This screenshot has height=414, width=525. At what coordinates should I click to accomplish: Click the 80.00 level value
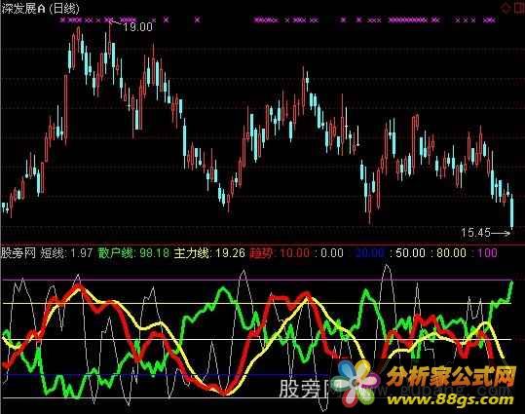pos(451,253)
